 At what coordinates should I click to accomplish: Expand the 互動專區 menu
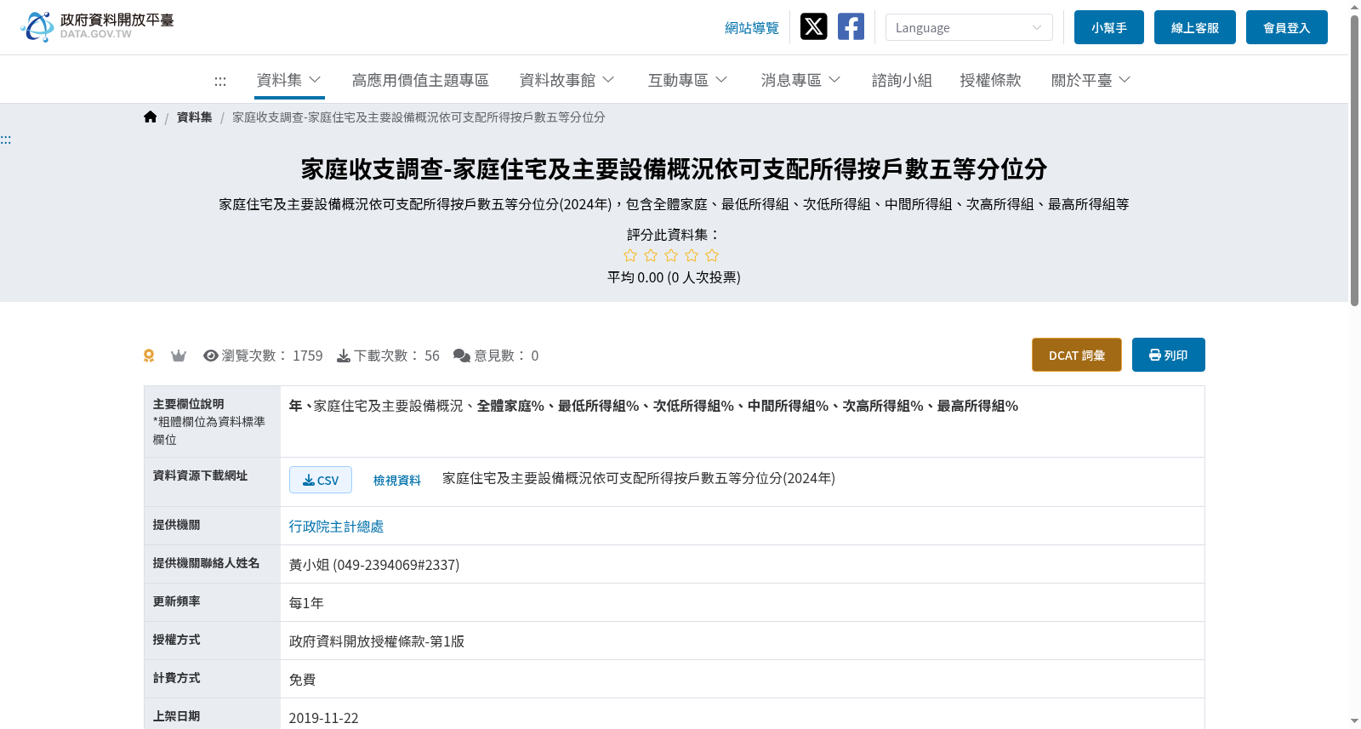click(687, 80)
